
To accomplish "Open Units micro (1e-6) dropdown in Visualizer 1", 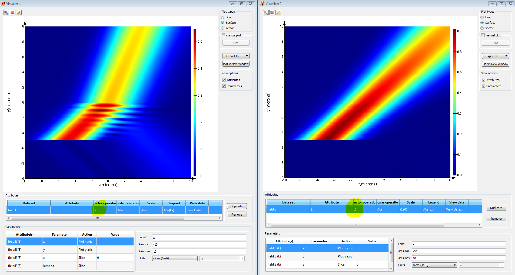I will tap(175, 258).
